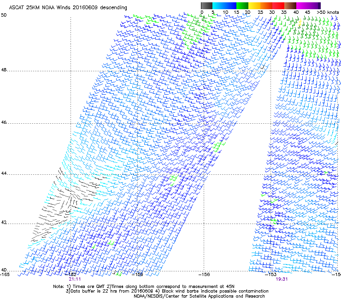Click the yellow 20-25 knots color swatch
This screenshot has height=299, width=341.
tap(254, 6)
